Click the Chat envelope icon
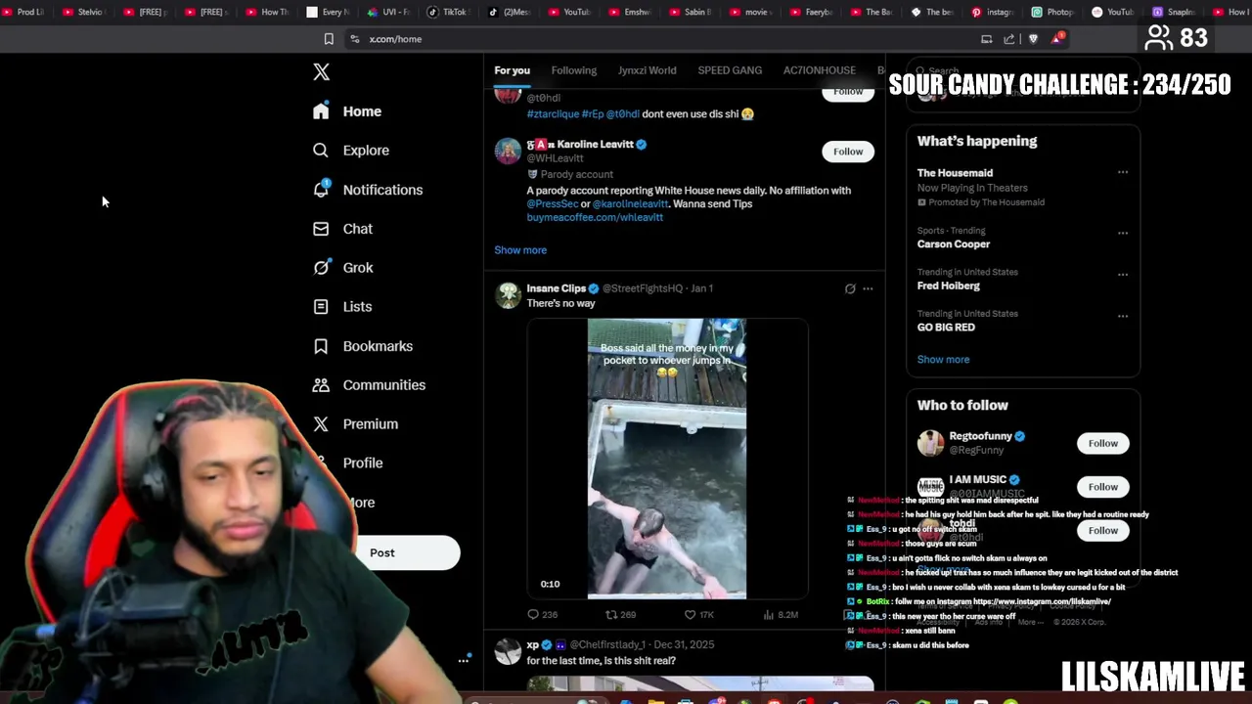This screenshot has height=704, width=1252. pyautogui.click(x=321, y=229)
